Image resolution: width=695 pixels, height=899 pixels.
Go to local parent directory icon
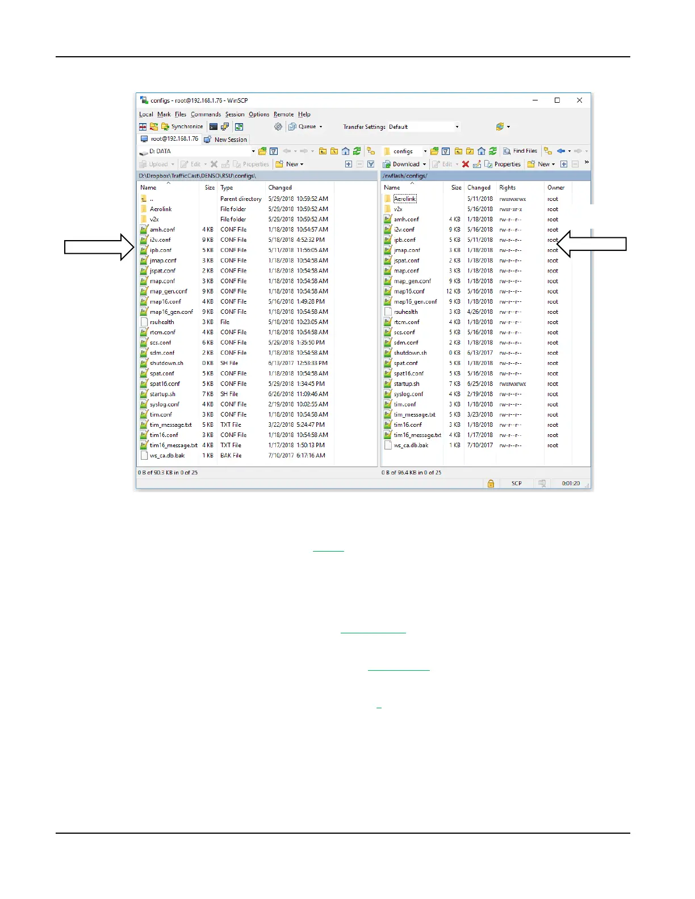(323, 151)
